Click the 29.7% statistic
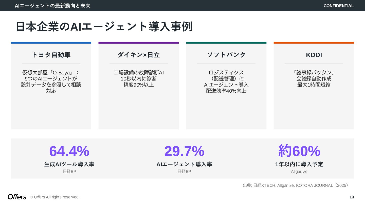 184,151
